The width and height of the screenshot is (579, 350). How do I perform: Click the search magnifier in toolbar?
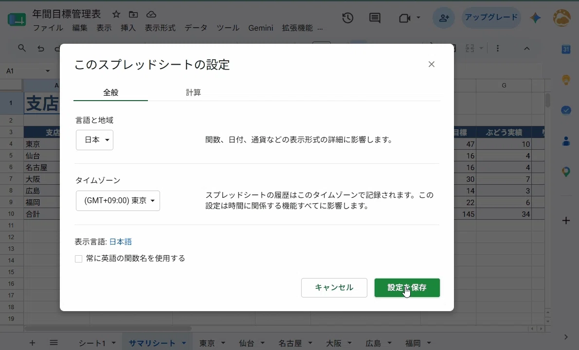tap(22, 48)
